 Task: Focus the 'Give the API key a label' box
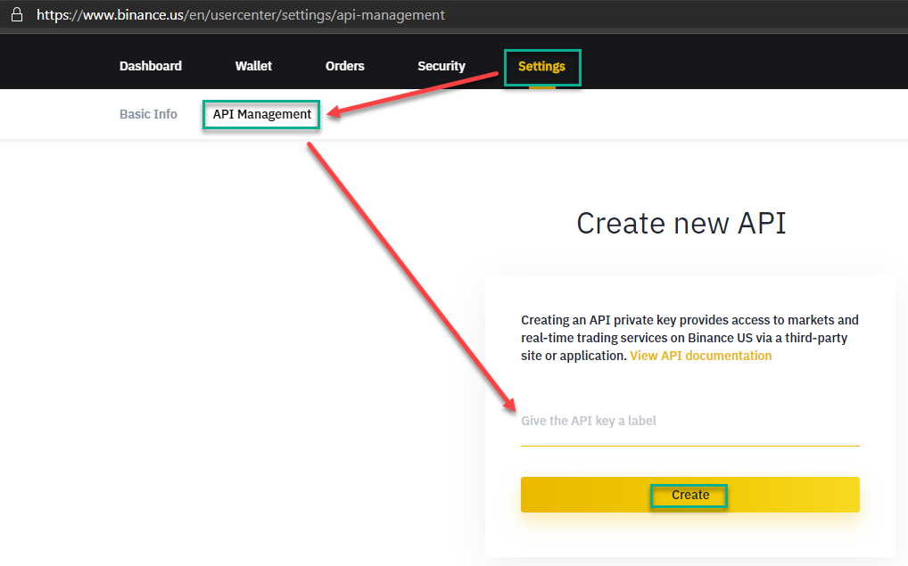[x=689, y=428]
